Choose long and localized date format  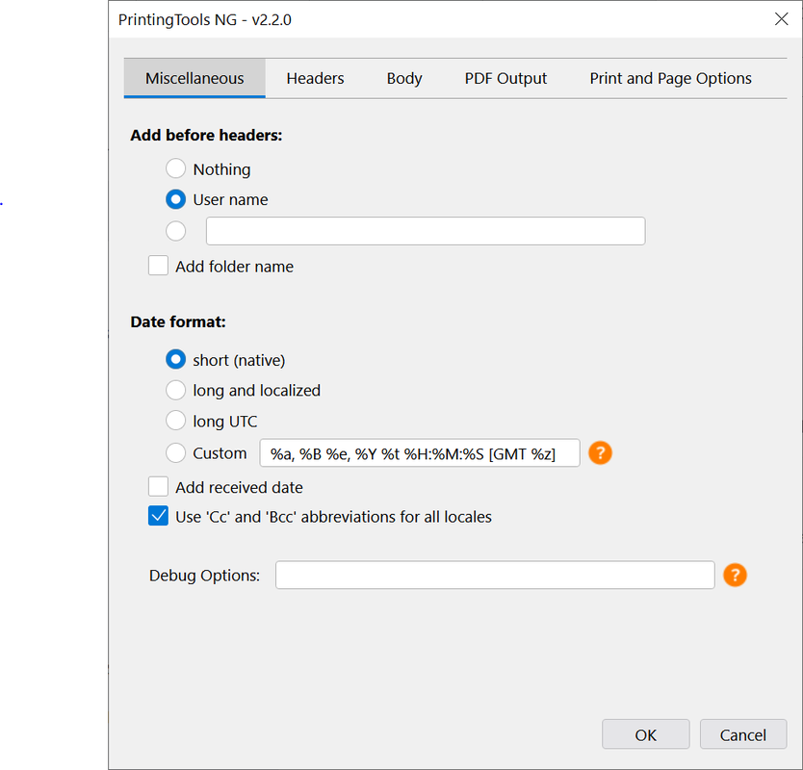tap(175, 390)
